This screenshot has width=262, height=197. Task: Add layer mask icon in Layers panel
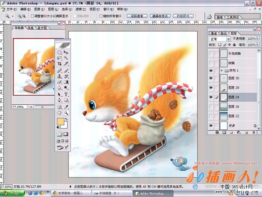pyautogui.click(x=224, y=132)
